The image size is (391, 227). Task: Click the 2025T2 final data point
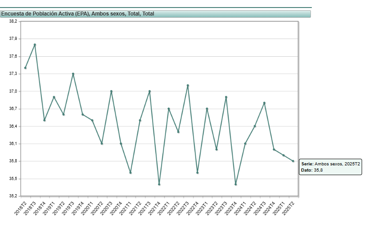point(293,161)
